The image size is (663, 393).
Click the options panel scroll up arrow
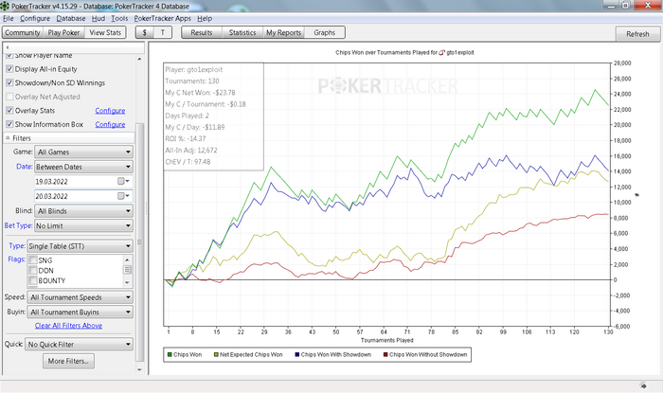(x=140, y=59)
